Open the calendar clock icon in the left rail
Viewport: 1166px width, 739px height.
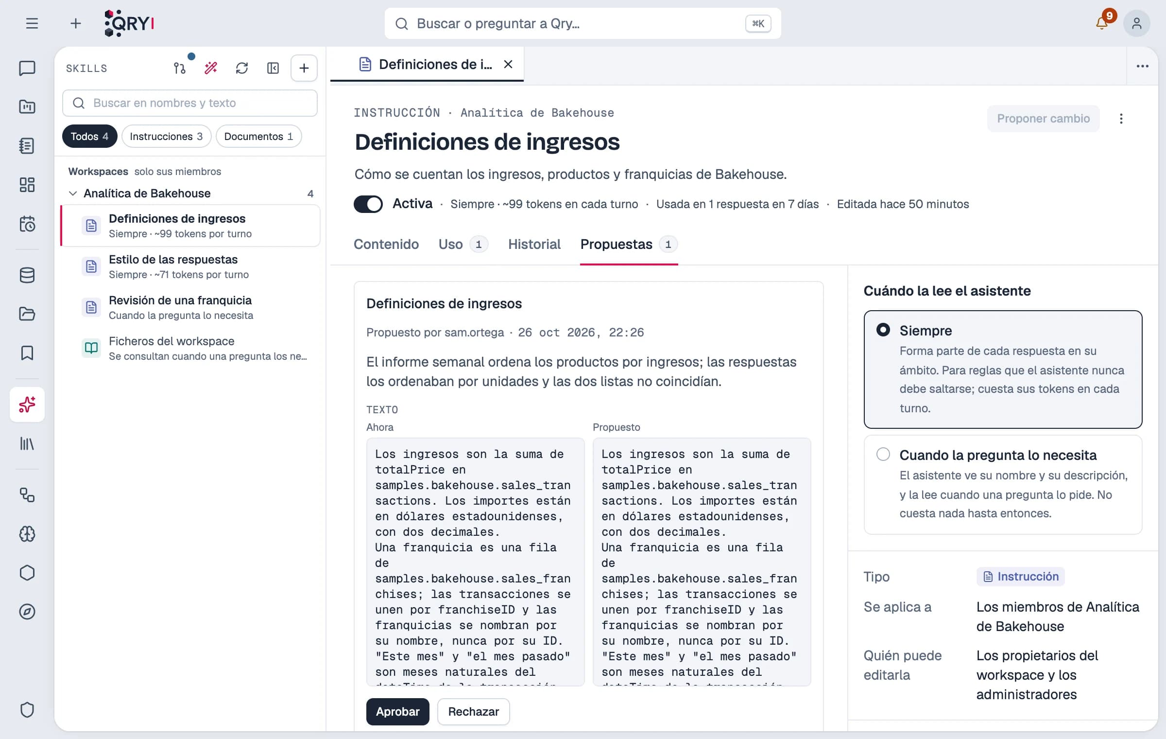coord(27,224)
